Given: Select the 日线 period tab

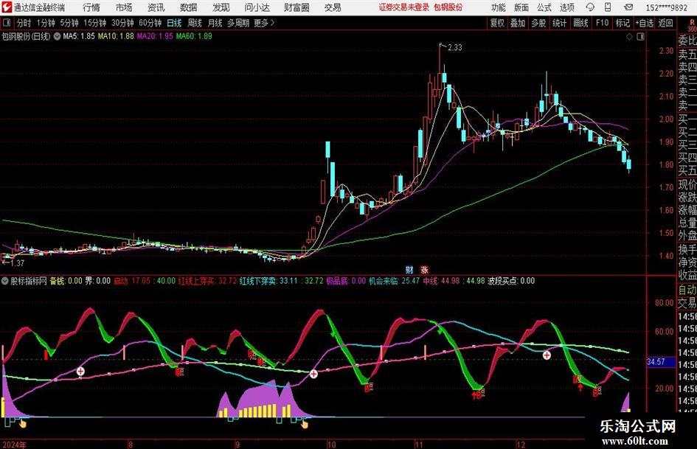Looking at the screenshot, I should pyautogui.click(x=174, y=23).
